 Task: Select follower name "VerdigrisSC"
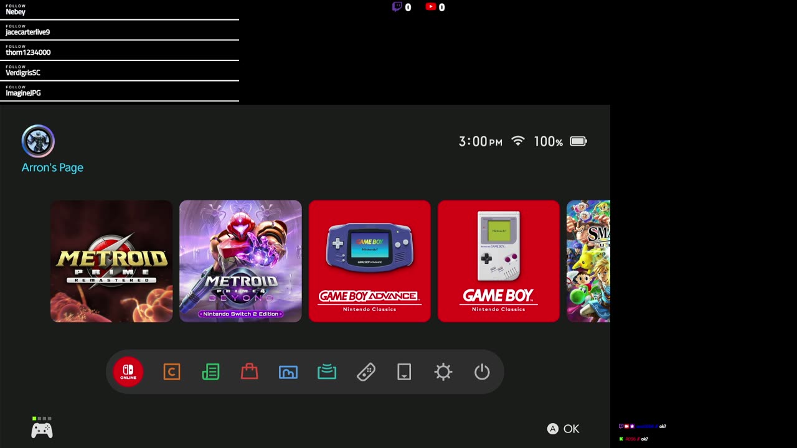(x=23, y=73)
